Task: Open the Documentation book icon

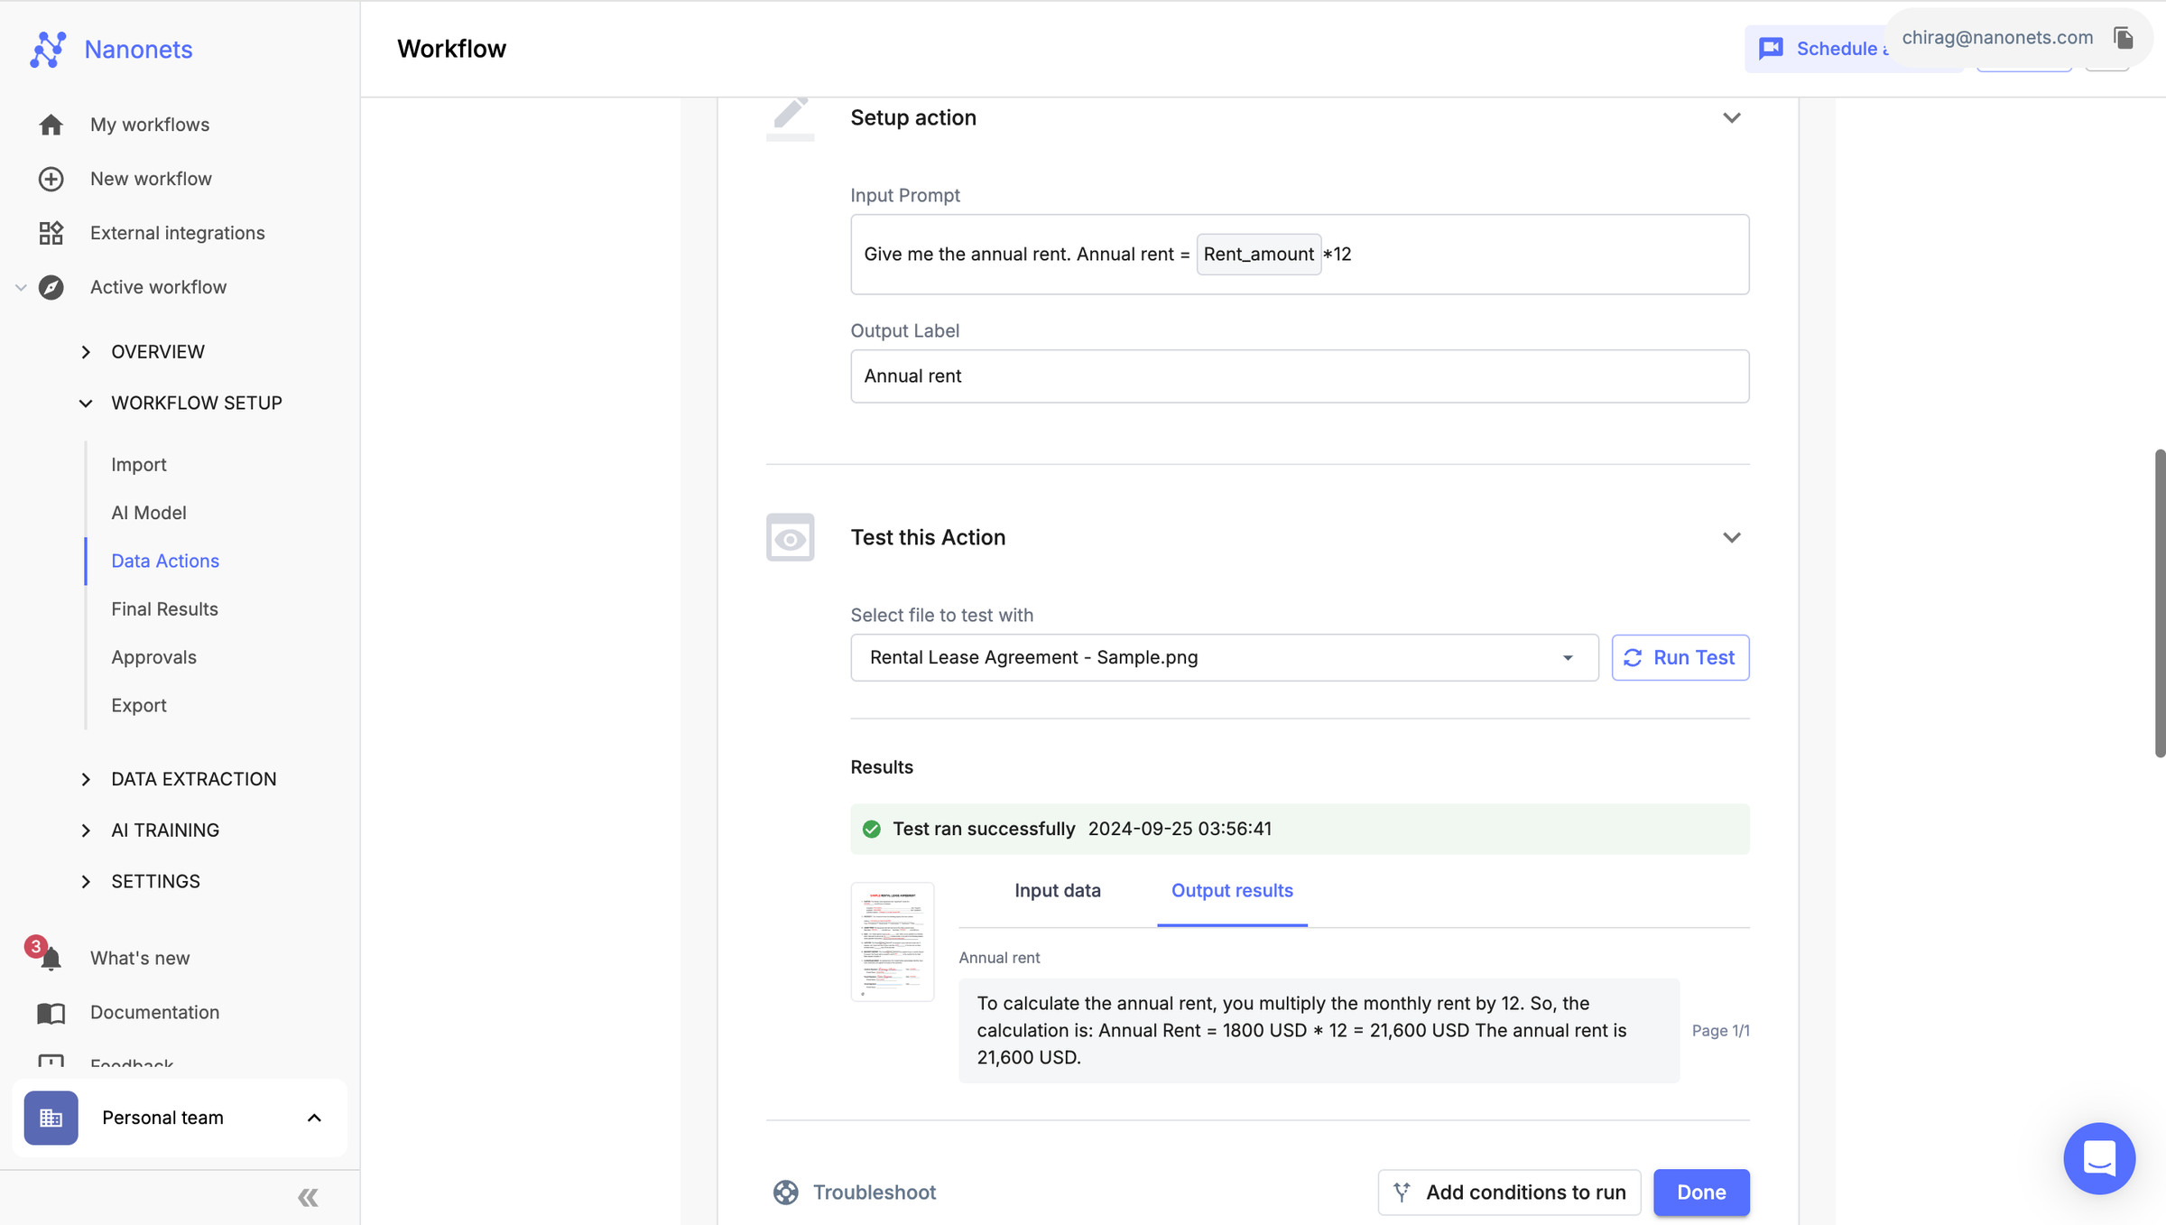Action: pos(51,1012)
